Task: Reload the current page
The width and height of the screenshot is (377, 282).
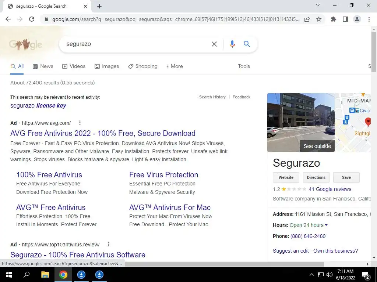Action: (x=32, y=19)
